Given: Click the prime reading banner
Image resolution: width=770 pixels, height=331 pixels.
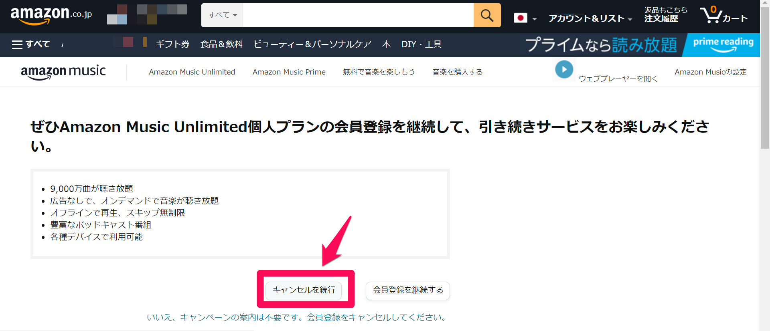Looking at the screenshot, I should pyautogui.click(x=642, y=45).
